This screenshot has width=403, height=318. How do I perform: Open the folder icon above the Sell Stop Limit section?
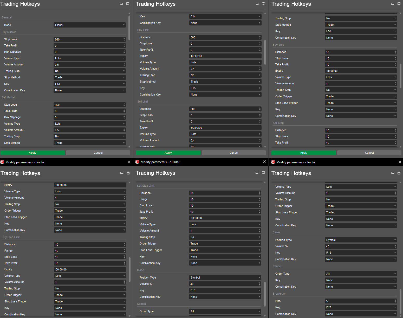257,173
